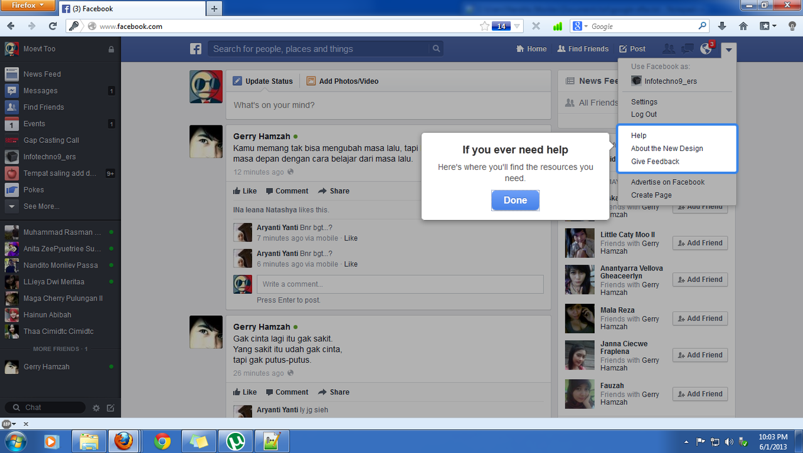Open uTorrent from the taskbar

click(235, 442)
